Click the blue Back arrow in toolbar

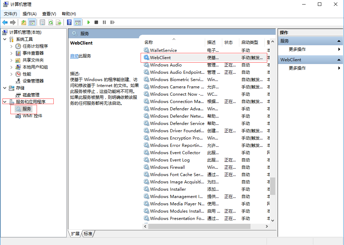(5, 22)
